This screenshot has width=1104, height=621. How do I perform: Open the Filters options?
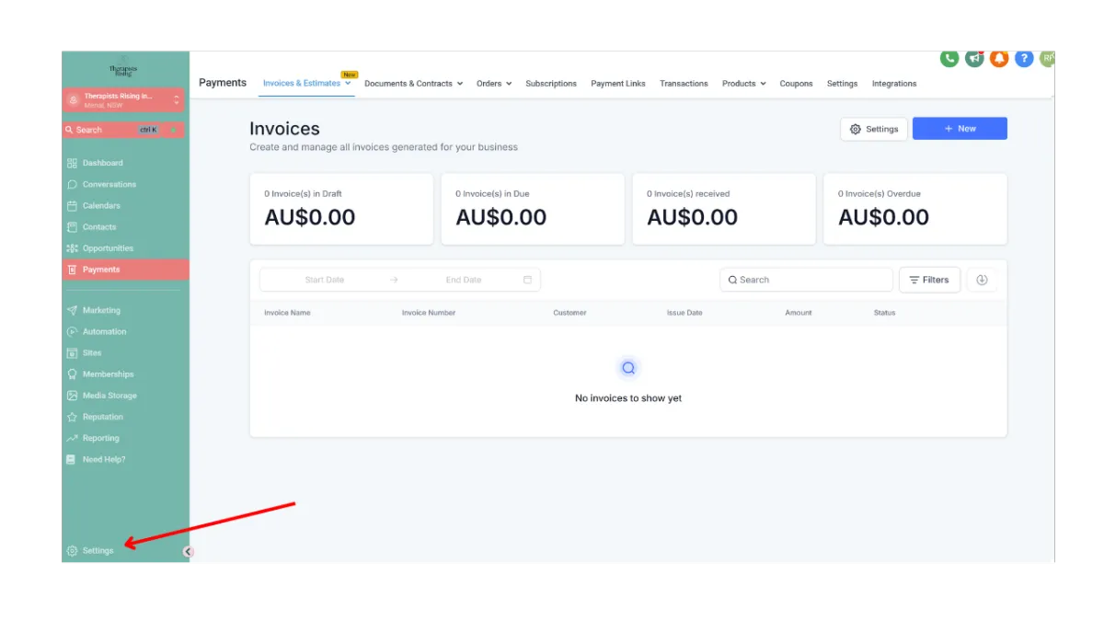point(929,280)
